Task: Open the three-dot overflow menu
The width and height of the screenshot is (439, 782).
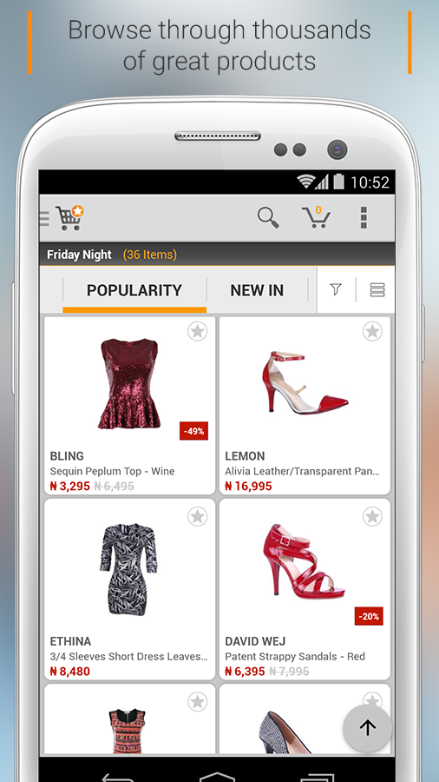Action: (364, 218)
